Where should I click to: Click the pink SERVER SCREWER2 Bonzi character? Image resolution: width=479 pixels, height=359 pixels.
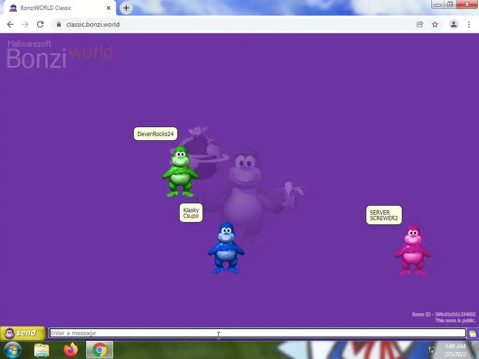click(x=413, y=251)
